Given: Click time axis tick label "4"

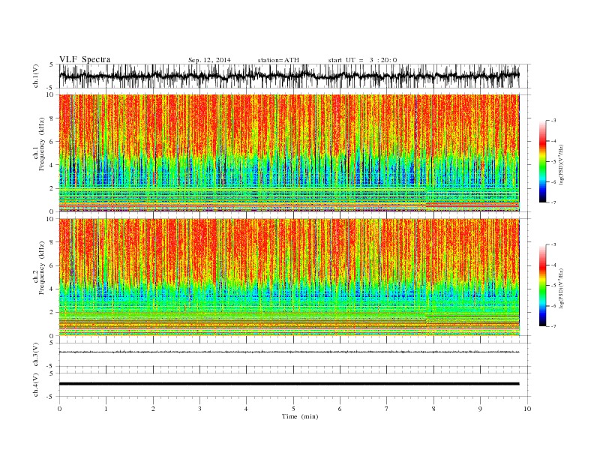Looking at the screenshot, I should (x=246, y=409).
